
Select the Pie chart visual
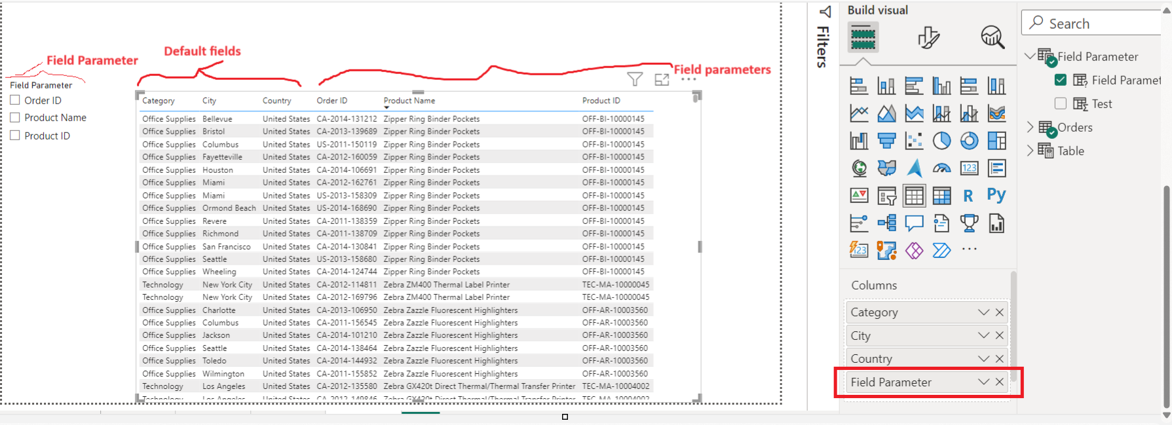pyautogui.click(x=941, y=141)
